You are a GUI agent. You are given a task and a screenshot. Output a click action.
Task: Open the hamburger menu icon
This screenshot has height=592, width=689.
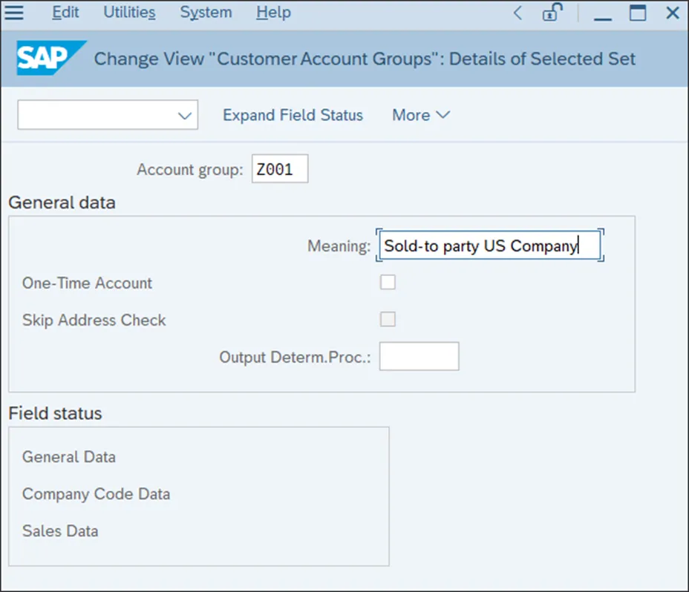(14, 13)
